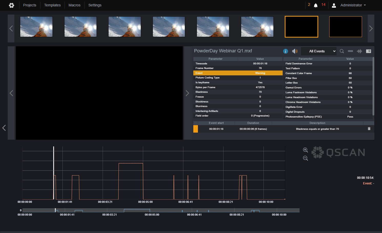The width and height of the screenshot is (382, 233).
Task: Select the third skier thumbnail
Action: 125,27
